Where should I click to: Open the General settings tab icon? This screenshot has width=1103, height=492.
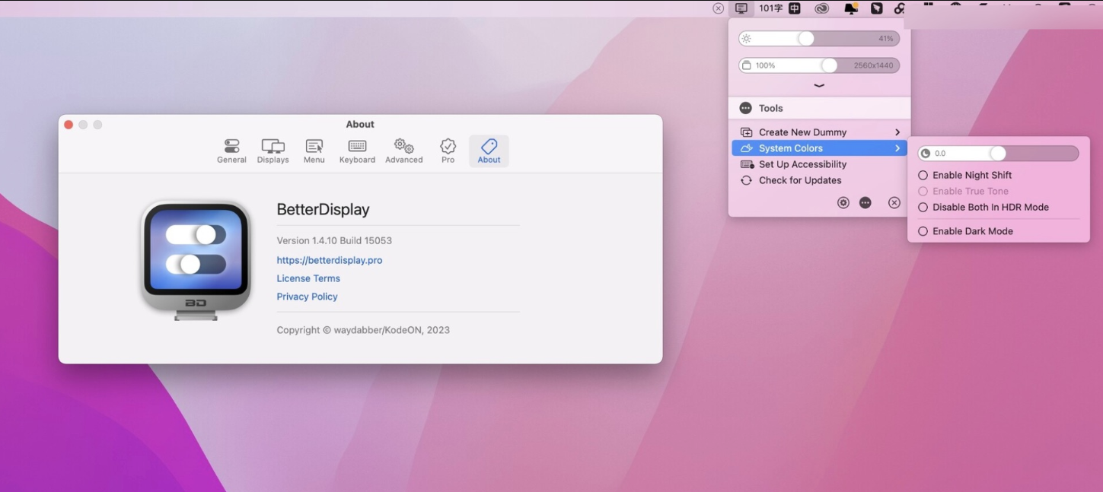pos(231,150)
